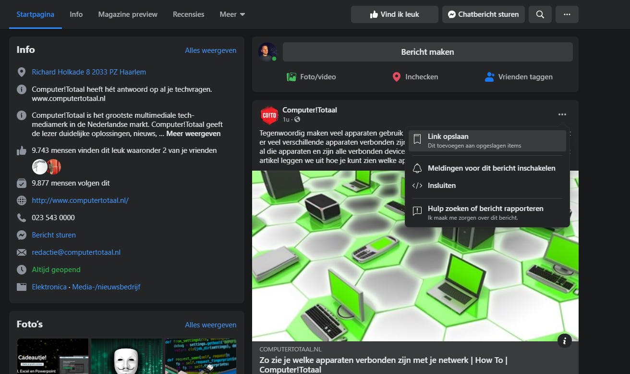Choose Meldingen voor dit bericht inschakelen

click(x=487, y=168)
